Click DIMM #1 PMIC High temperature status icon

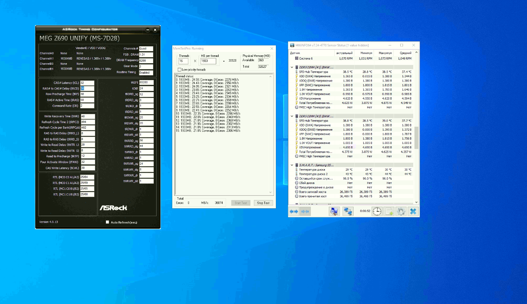tap(296, 107)
